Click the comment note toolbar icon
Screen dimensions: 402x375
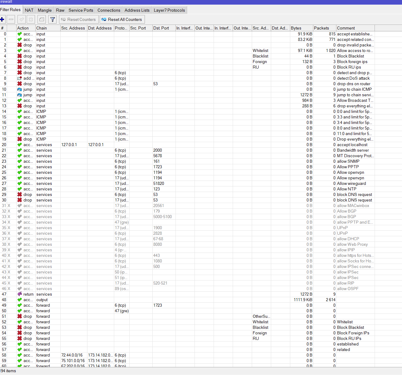[42, 19]
